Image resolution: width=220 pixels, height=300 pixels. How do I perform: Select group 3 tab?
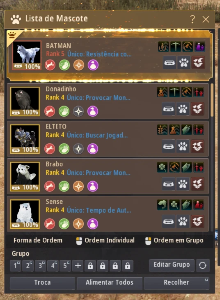coord(40,265)
